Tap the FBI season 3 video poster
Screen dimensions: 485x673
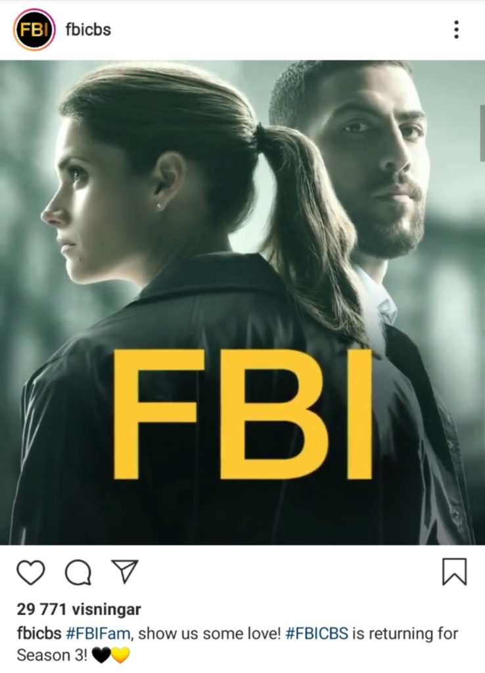pyautogui.click(x=242, y=302)
